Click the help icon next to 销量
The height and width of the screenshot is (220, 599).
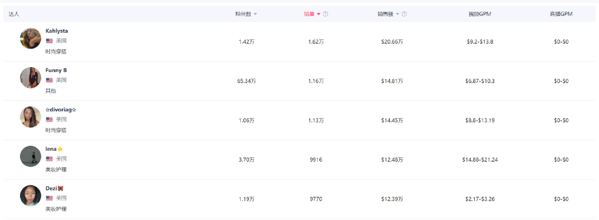tap(326, 14)
